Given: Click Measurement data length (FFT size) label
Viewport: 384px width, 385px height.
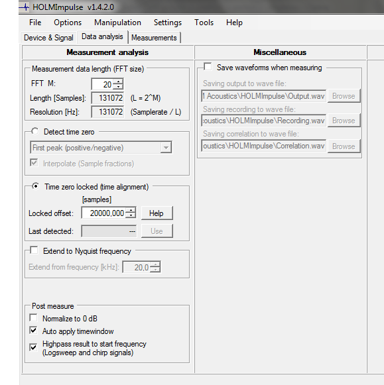Looking at the screenshot, I should [x=88, y=69].
